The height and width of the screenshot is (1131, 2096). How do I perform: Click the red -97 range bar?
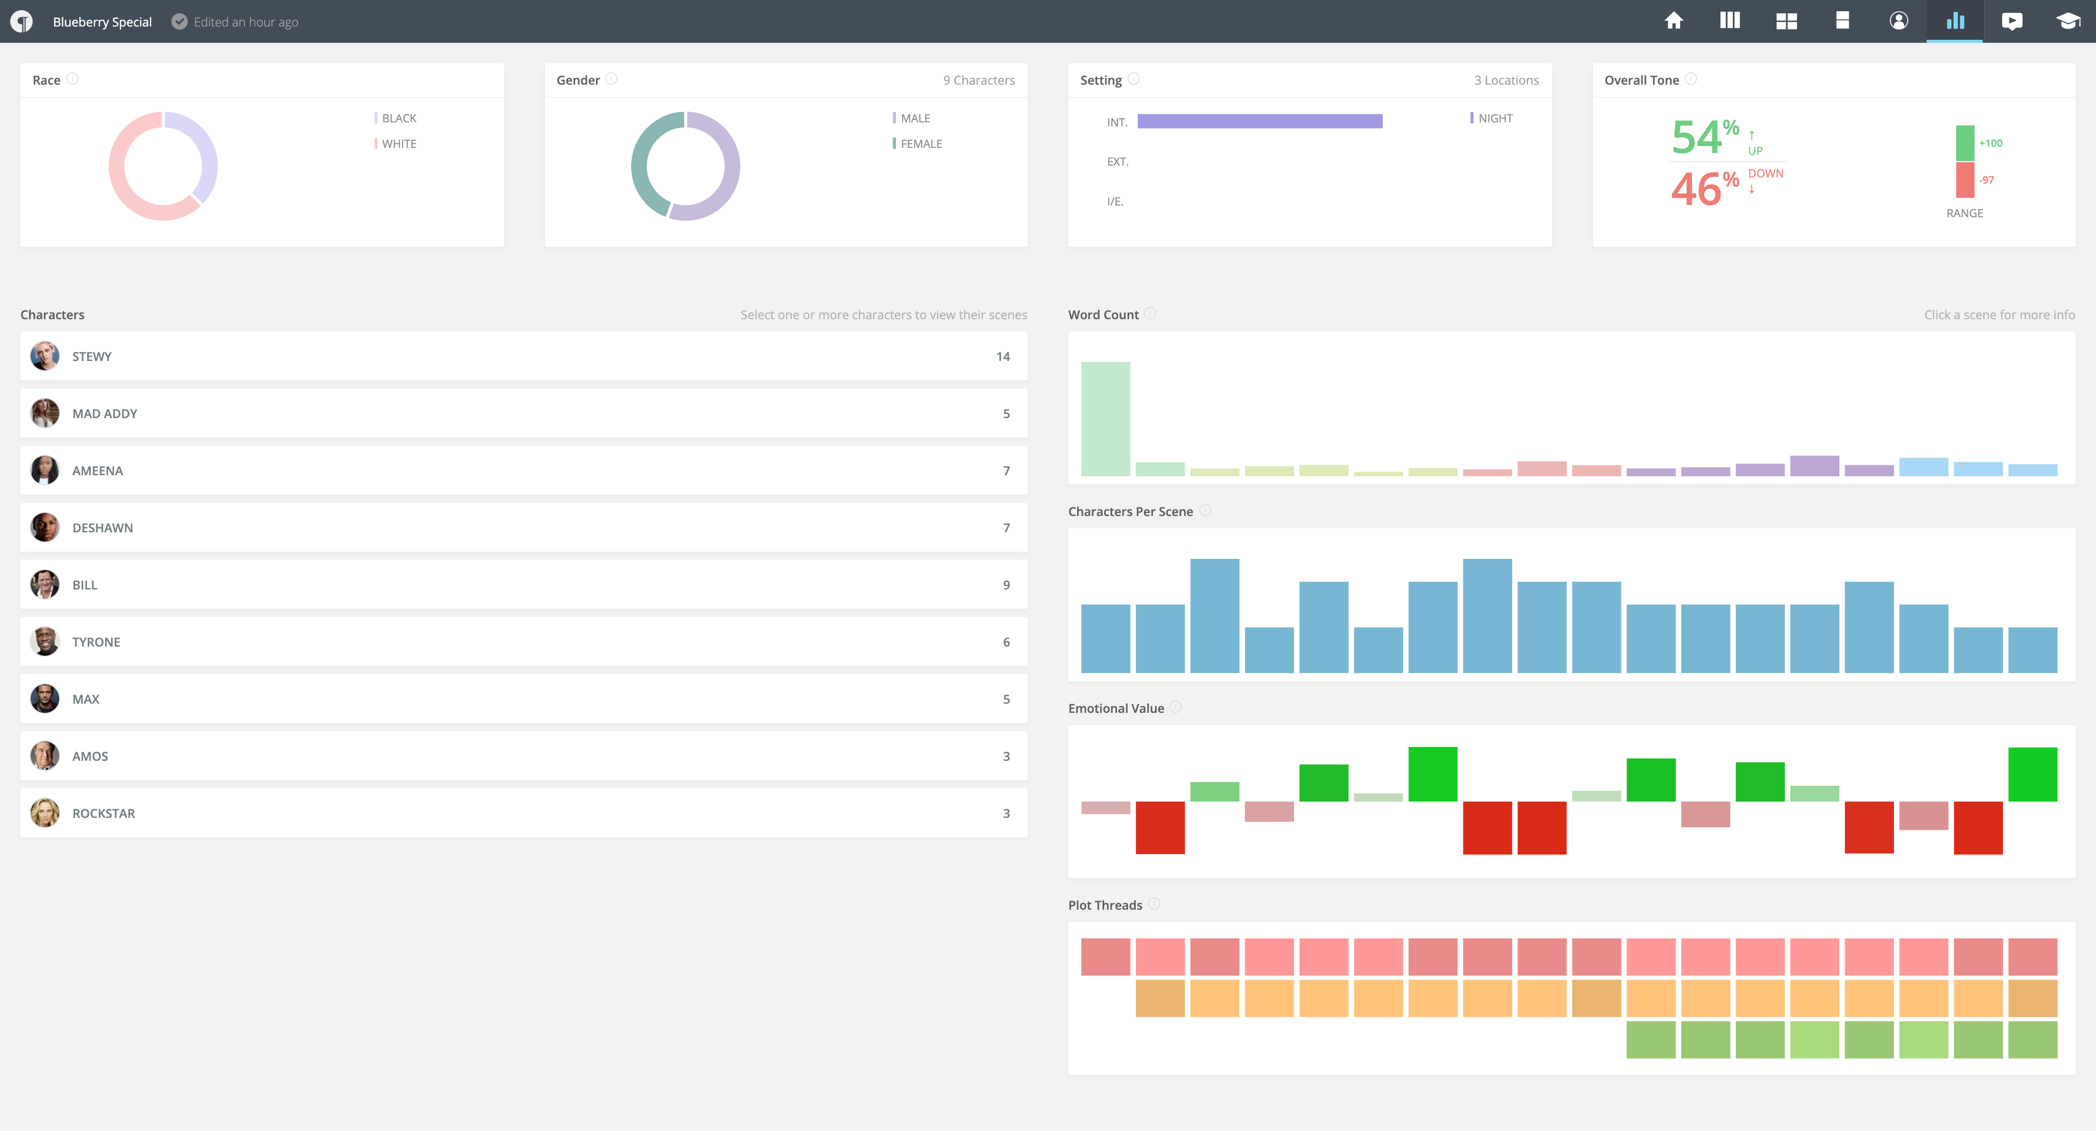pos(1964,179)
